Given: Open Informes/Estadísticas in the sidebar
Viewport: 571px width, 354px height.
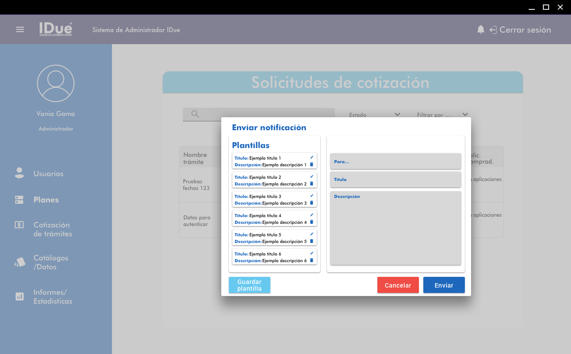Looking at the screenshot, I should (x=53, y=296).
